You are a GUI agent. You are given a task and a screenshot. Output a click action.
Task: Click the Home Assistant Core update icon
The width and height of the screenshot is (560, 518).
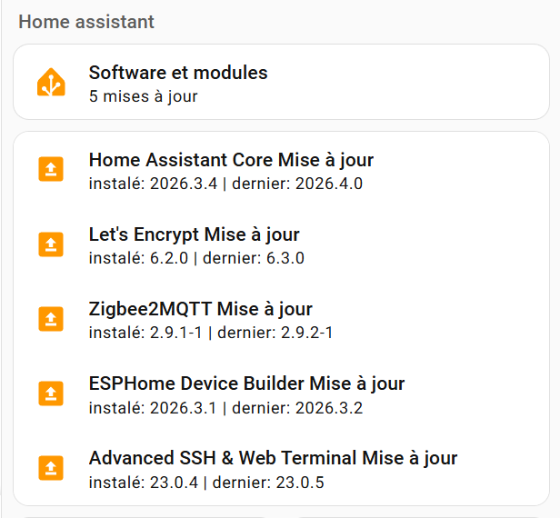[x=51, y=170]
